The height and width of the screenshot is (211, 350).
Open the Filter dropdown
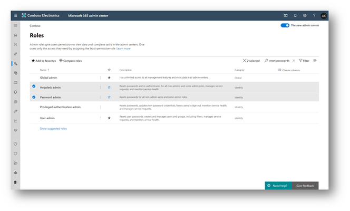click(304, 61)
